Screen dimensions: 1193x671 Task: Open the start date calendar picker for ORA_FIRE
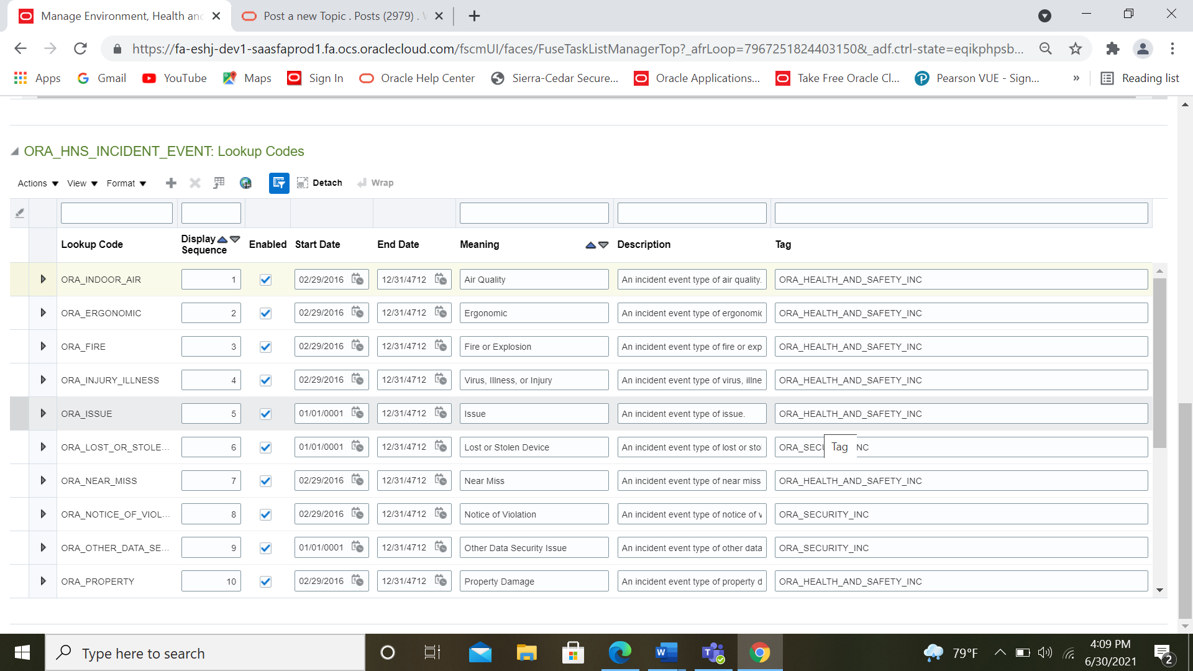pyautogui.click(x=359, y=347)
